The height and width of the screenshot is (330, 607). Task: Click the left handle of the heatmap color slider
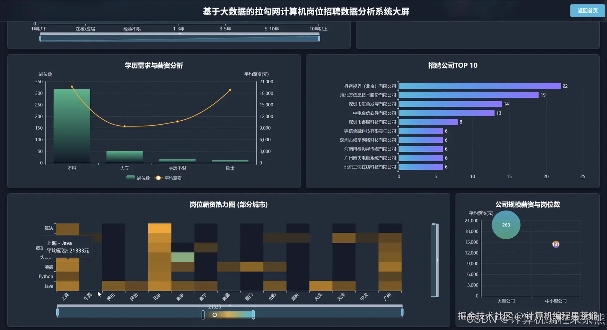[203, 314]
